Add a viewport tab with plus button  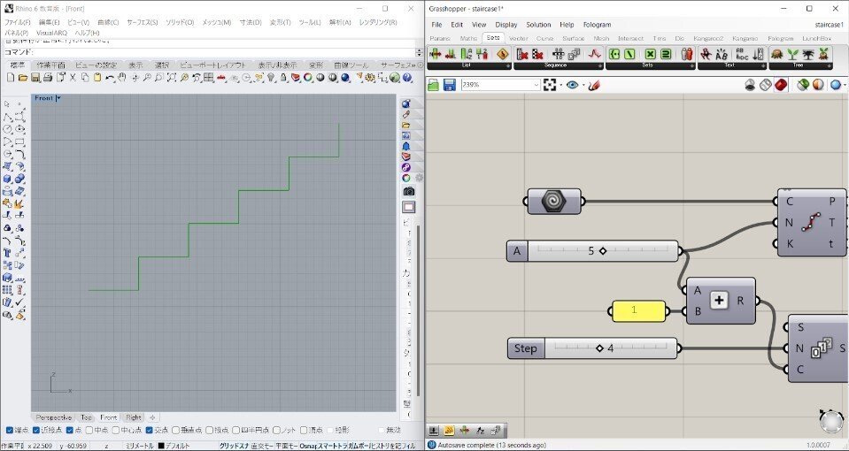[x=152, y=417]
